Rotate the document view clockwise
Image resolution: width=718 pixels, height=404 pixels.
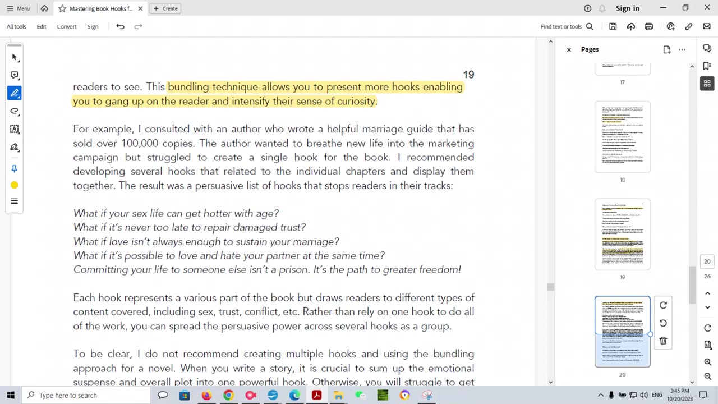point(707,328)
